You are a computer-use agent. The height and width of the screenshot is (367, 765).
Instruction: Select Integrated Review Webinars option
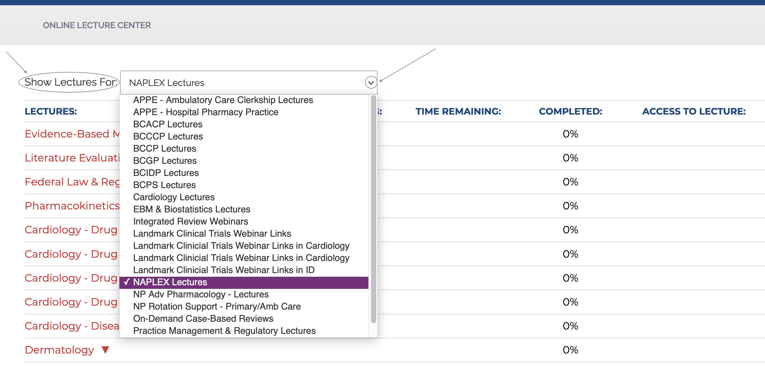tap(244, 221)
